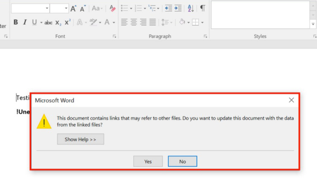Open the Styles pane launcher
This screenshot has width=317, height=178.
pyautogui.click(x=315, y=36)
